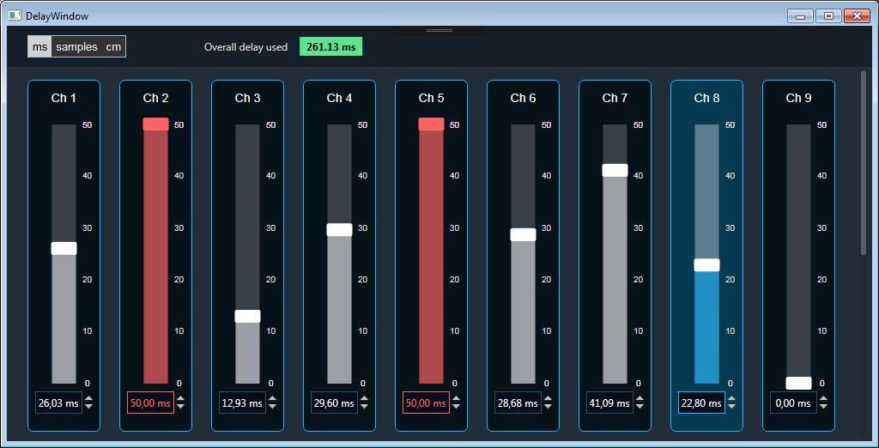Image resolution: width=879 pixels, height=448 pixels.
Task: Switch delay units to ms
Action: 39,46
